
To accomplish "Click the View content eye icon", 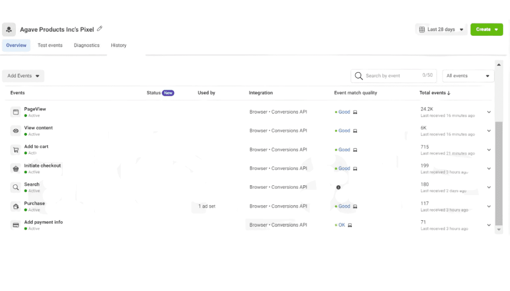I will tap(16, 131).
